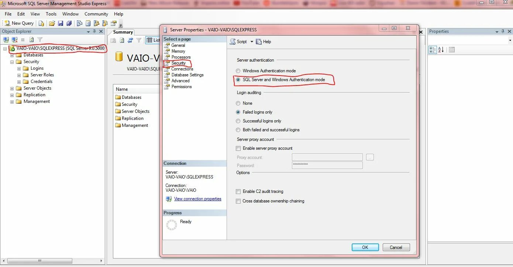The width and height of the screenshot is (513, 267).
Task: Click the Property Pages icon in Properties panel
Action: tap(452, 50)
